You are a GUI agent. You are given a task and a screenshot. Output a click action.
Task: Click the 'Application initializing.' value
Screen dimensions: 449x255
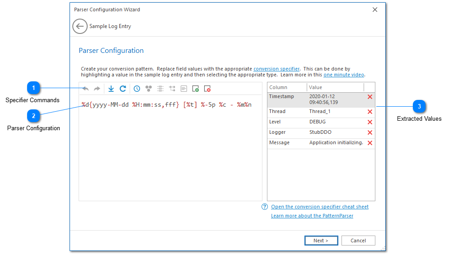336,142
